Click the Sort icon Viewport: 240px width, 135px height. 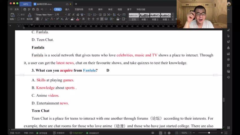[x=114, y=14]
